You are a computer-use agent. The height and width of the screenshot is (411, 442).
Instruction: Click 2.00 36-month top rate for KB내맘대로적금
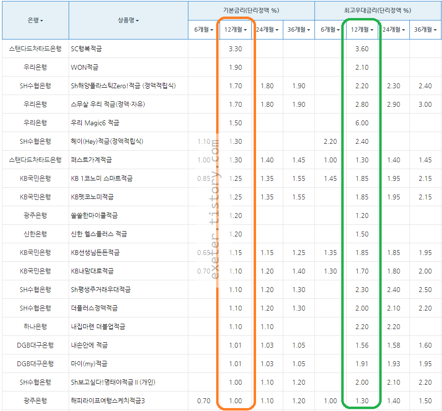(425, 271)
